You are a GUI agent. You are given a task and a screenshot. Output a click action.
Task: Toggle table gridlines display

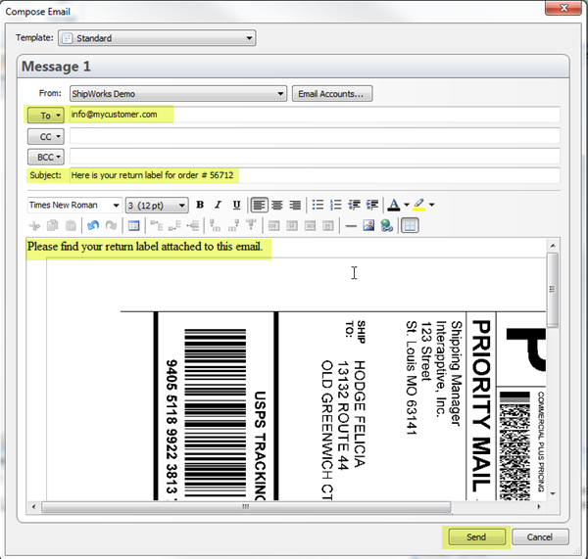click(x=410, y=225)
